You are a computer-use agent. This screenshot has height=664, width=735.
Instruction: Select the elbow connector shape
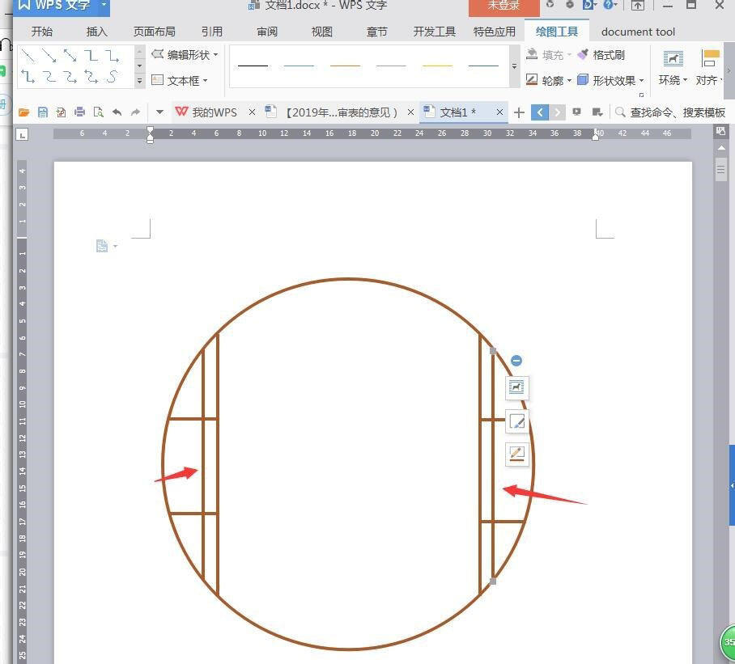point(91,56)
